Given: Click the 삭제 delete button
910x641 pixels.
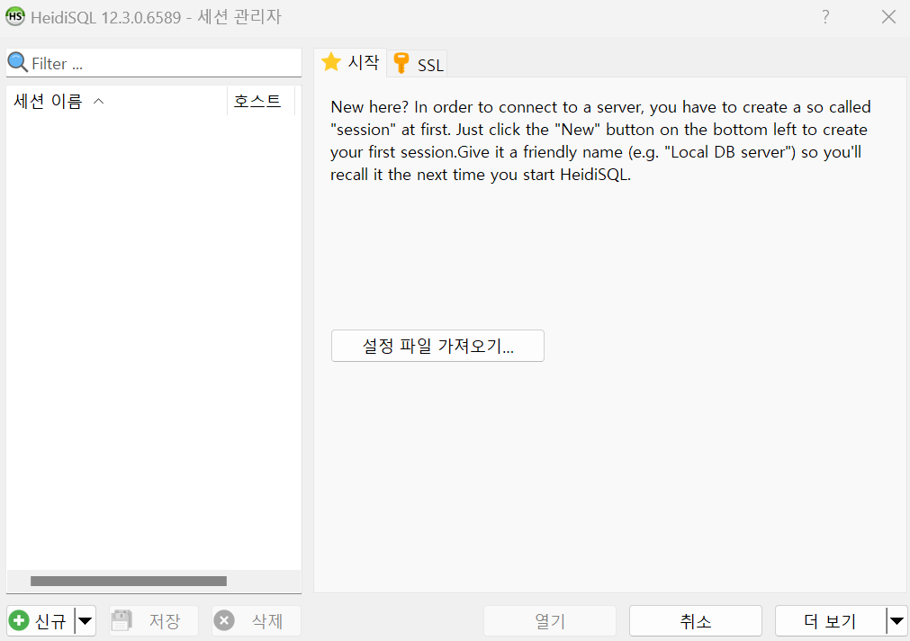Looking at the screenshot, I should (257, 620).
